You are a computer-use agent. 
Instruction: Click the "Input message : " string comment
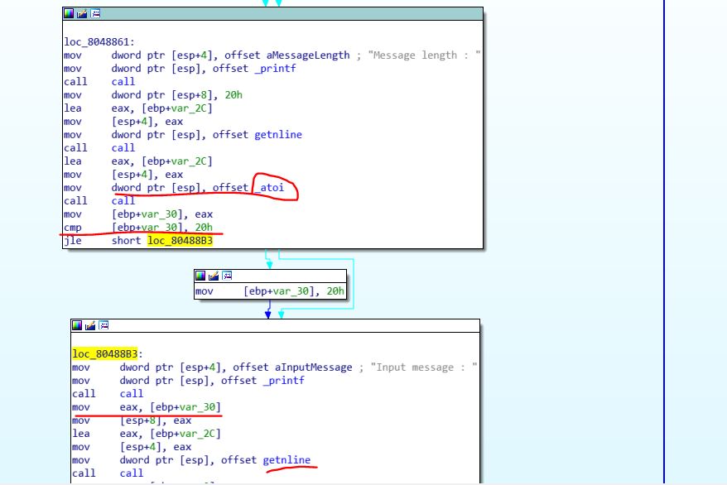click(423, 367)
